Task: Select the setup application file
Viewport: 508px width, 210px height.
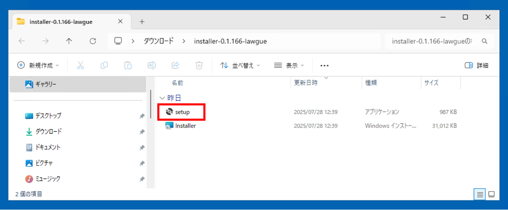Action: click(x=182, y=112)
